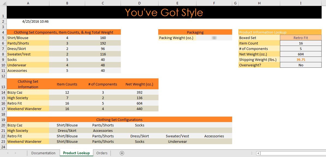Click the previous sheet tab scroll arrow
Viewport: 326px width, 157px height.
tap(8, 153)
